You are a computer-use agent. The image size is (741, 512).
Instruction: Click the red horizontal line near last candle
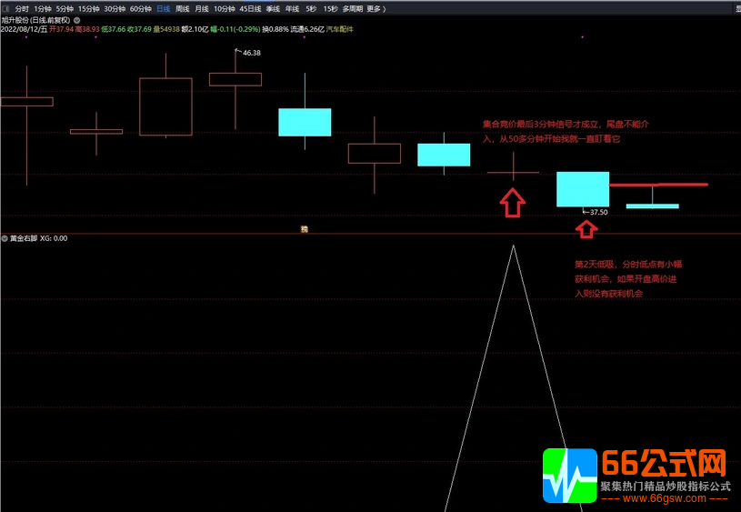coord(658,185)
